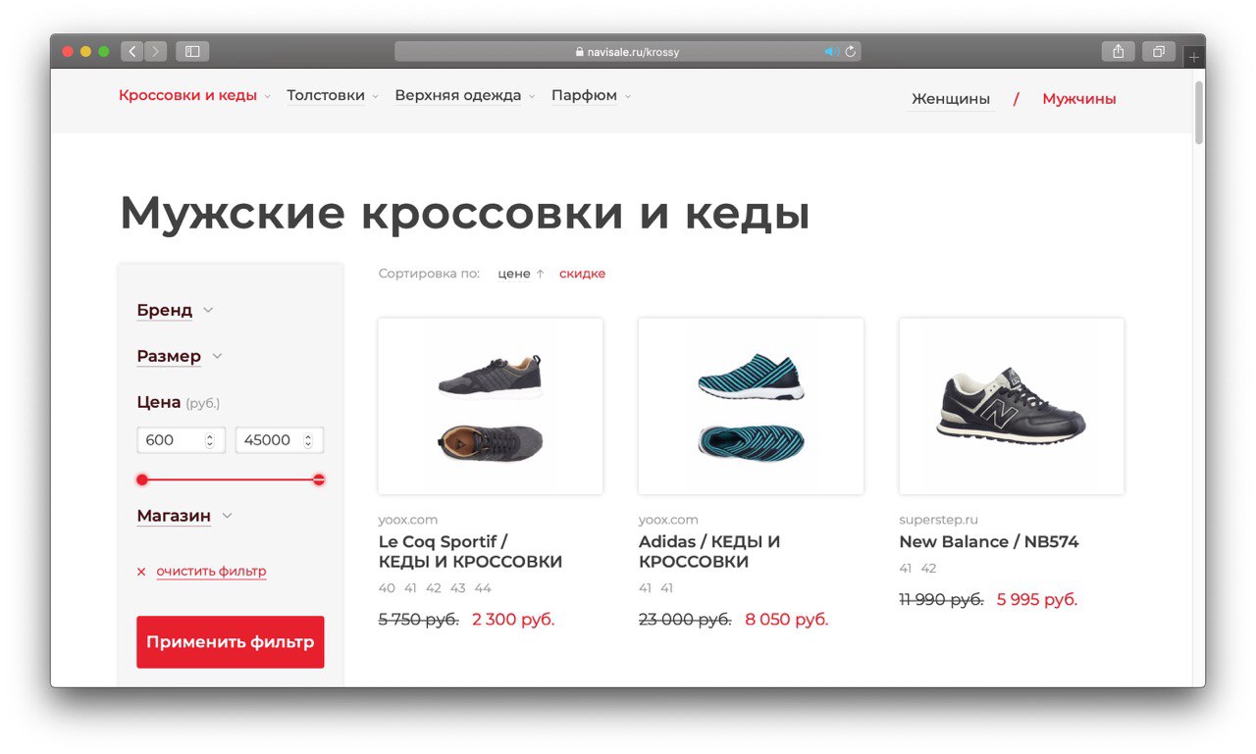Image resolution: width=1256 pixels, height=754 pixels.
Task: Open the Safari share menu
Action: tap(1118, 51)
